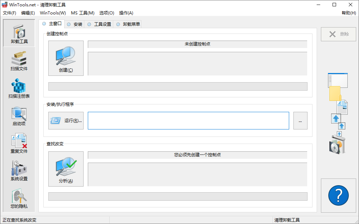
Task: Select the 卸载工具 sidebar icon
Action: pyautogui.click(x=18, y=33)
